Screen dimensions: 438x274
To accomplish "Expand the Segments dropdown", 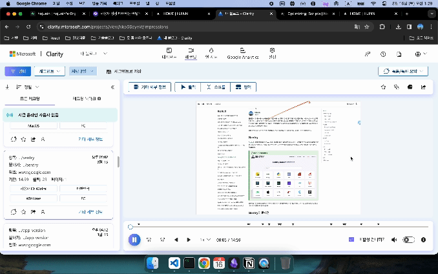I will (50, 71).
